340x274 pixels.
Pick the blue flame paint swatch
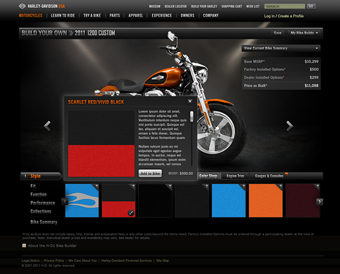(82, 200)
